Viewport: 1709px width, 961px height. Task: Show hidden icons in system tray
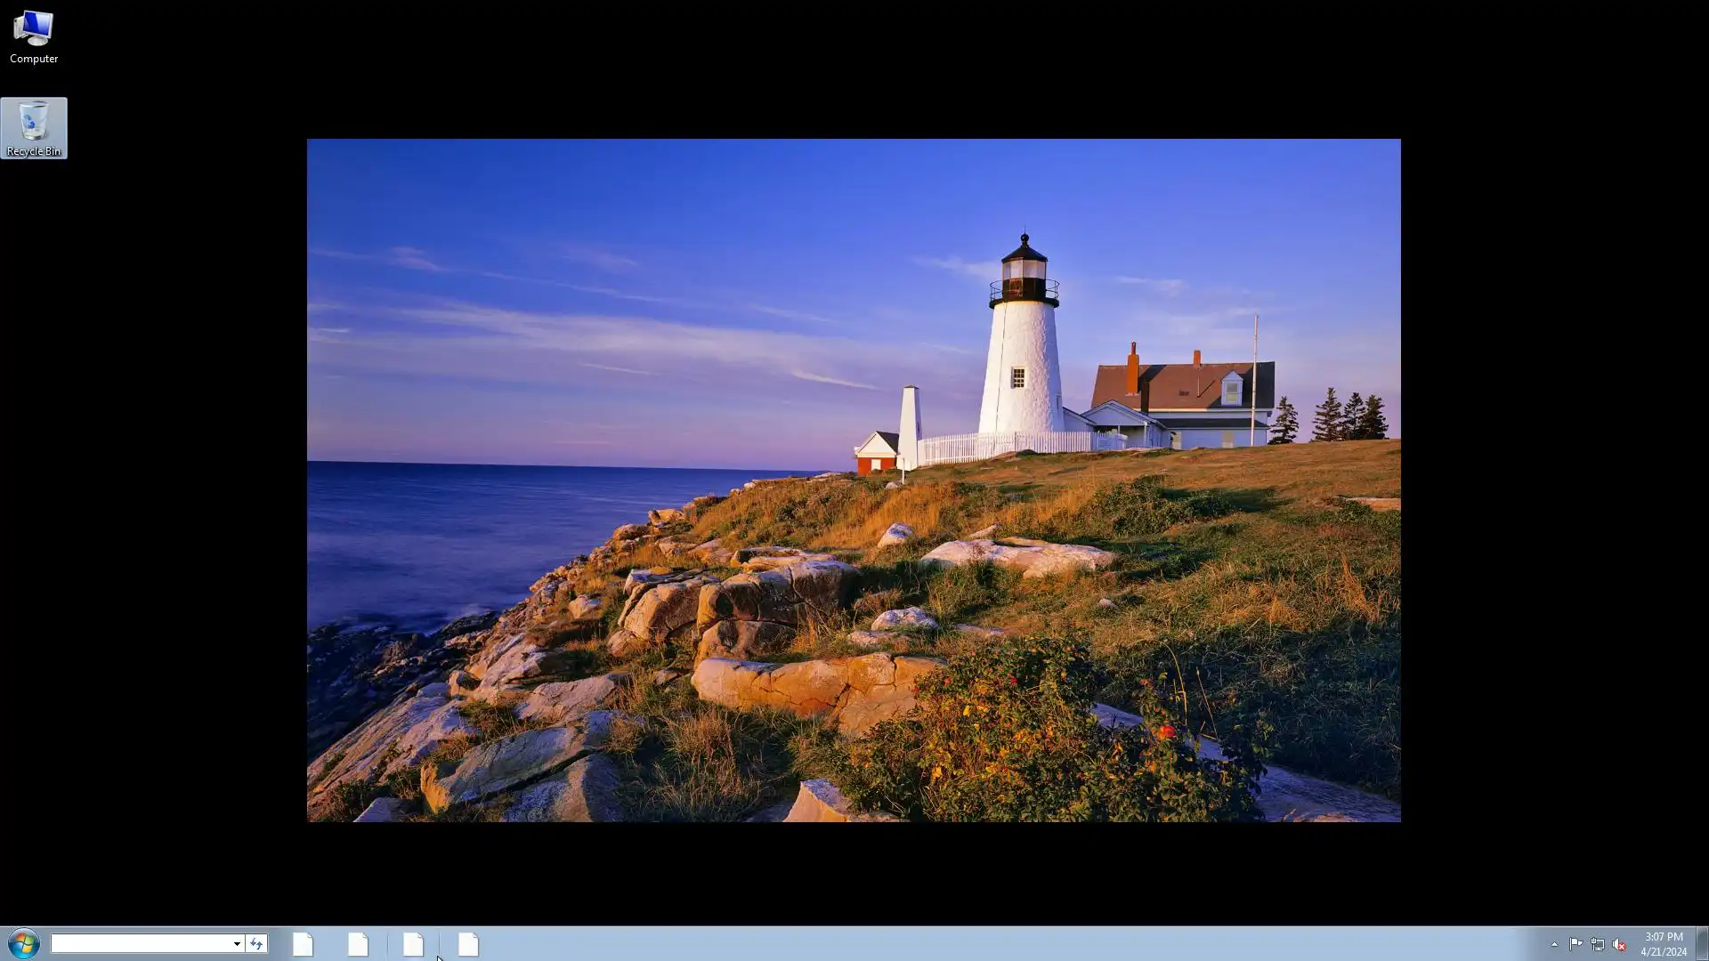click(x=1554, y=944)
